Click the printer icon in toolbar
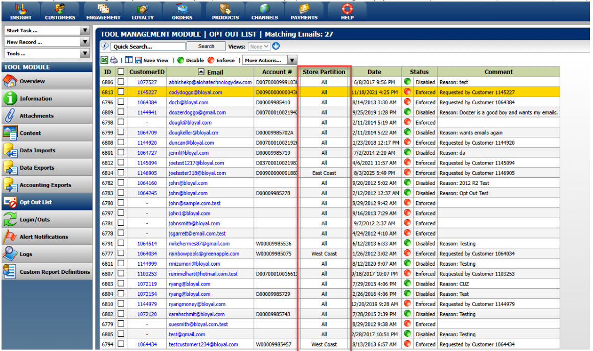Viewport: 593px width, 351px height. click(113, 60)
